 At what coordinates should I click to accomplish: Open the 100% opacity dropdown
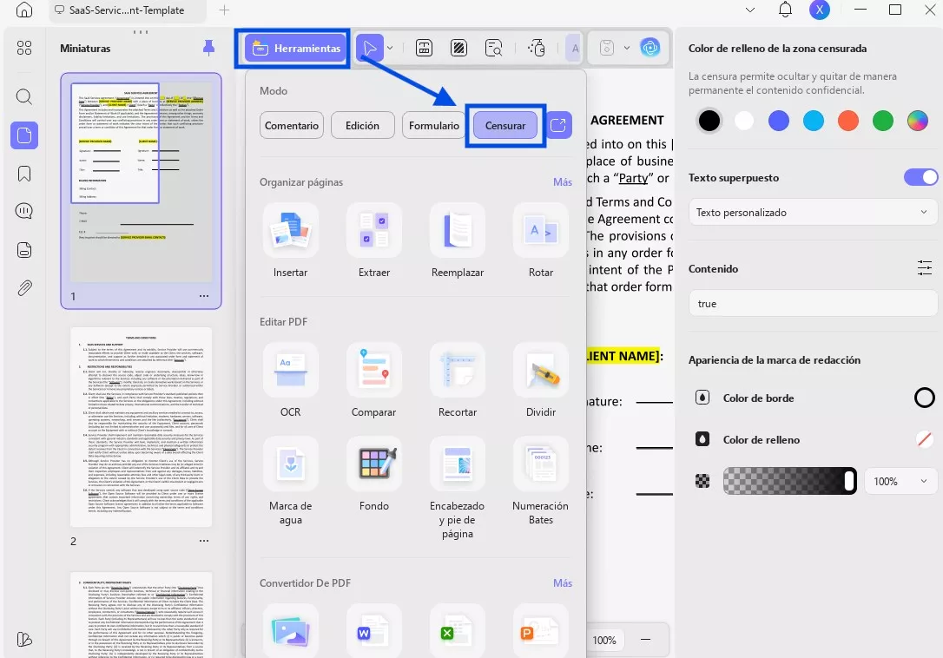(x=900, y=481)
